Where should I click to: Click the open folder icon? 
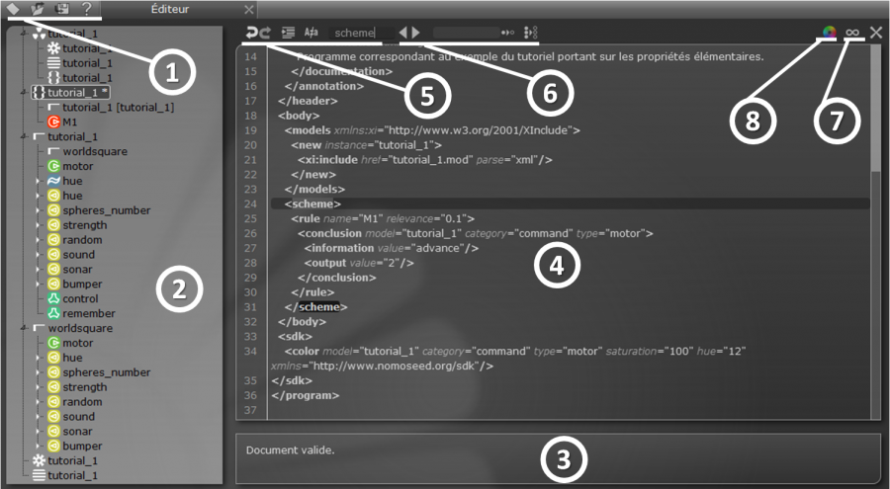tap(38, 9)
